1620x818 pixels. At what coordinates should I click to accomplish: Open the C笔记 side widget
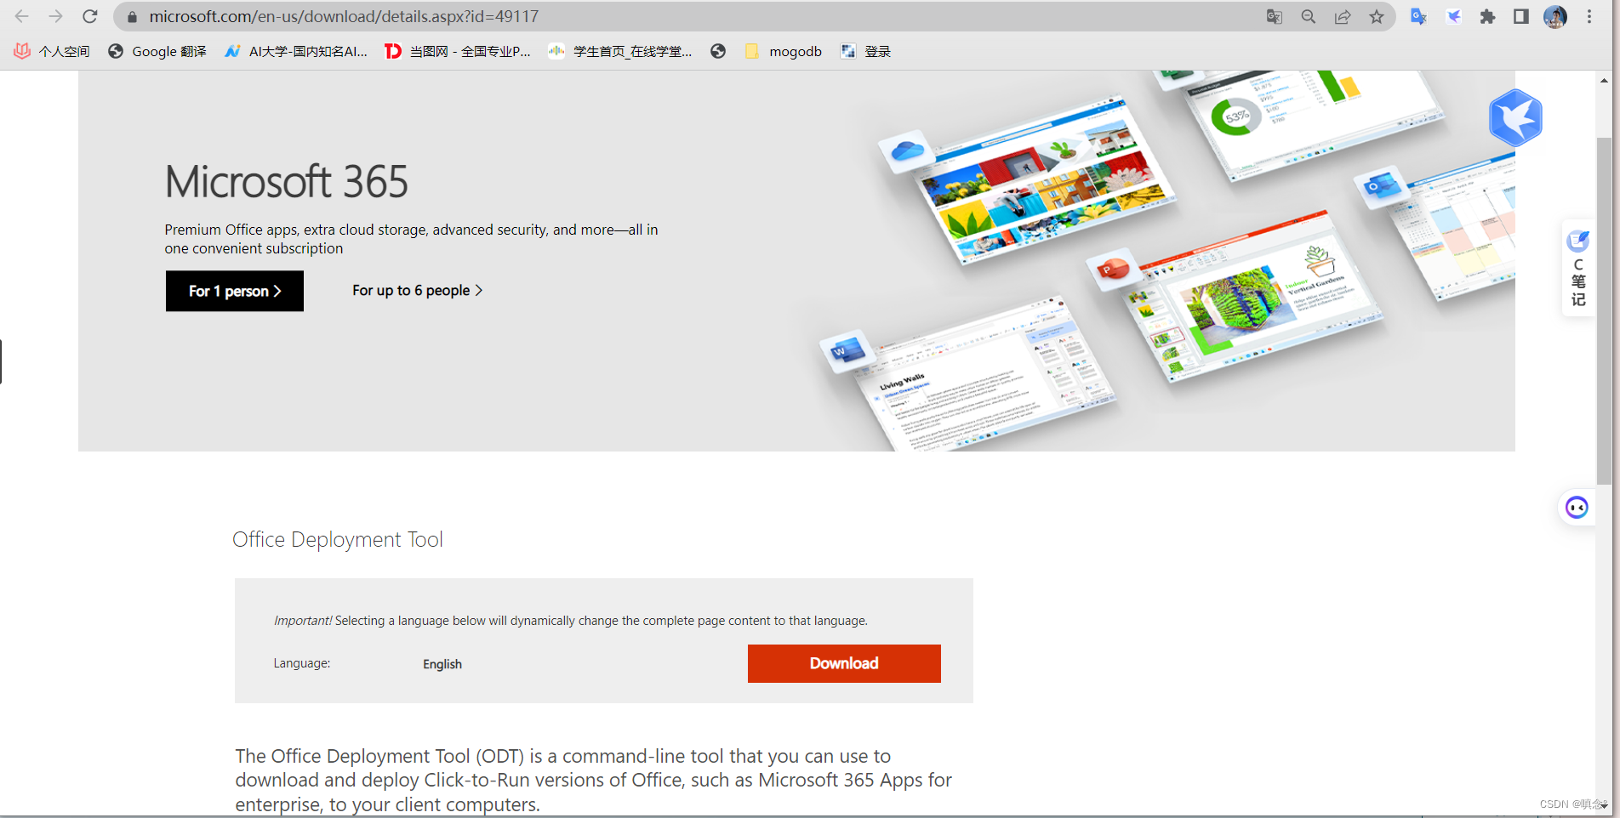coord(1578,268)
